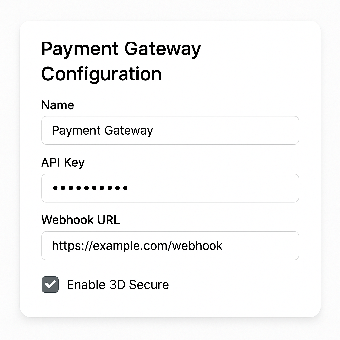Focus the API Key password field
The width and height of the screenshot is (340, 340).
(x=170, y=188)
